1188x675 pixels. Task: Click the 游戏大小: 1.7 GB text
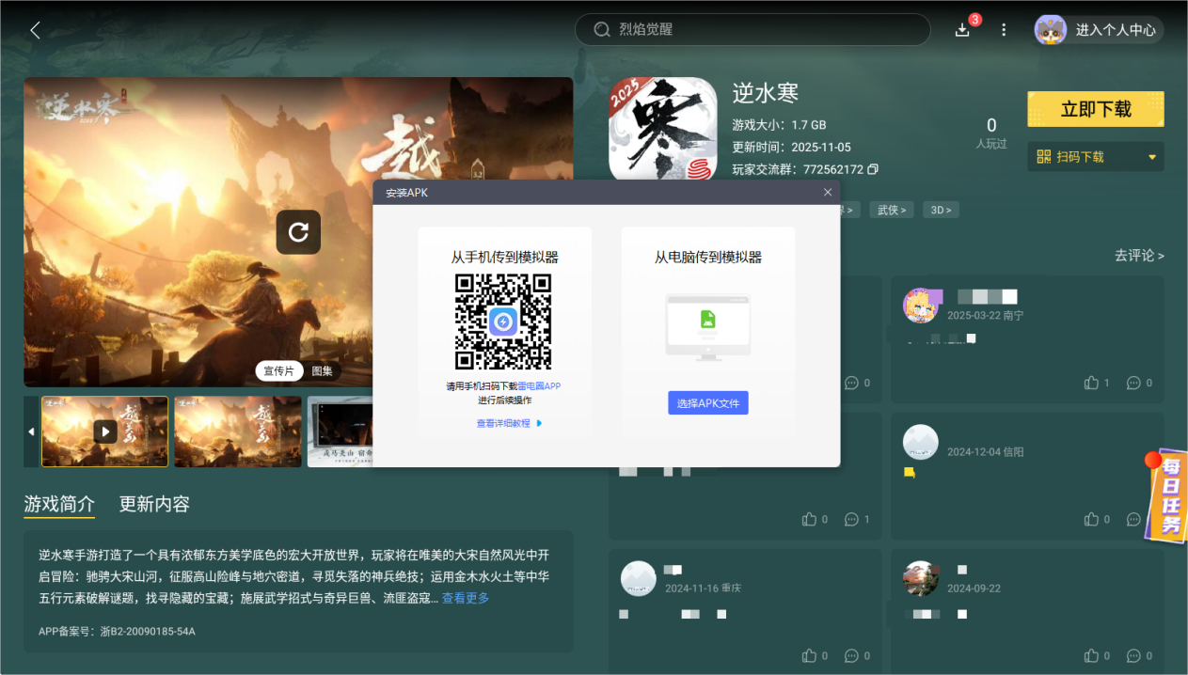(x=779, y=124)
